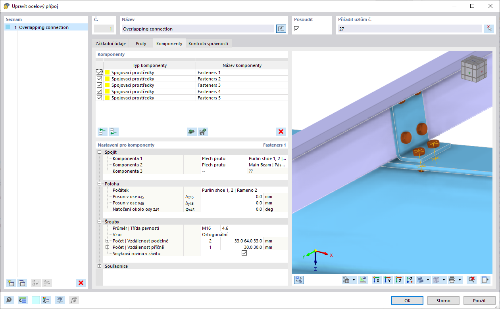Open the render mode dropdown arrow
This screenshot has height=309, width=500.
tap(428, 280)
